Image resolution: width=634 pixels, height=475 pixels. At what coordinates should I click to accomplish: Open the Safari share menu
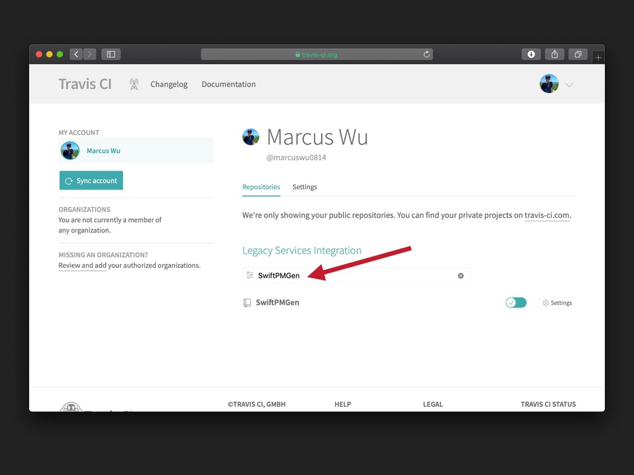tap(555, 54)
